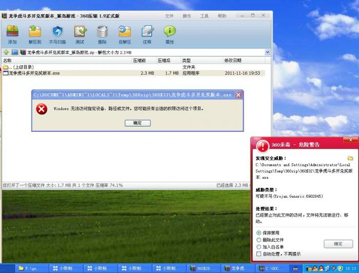Click the green up-arrow in address bar
Image resolution: width=359 pixels, height=273 pixels.
(6, 52)
